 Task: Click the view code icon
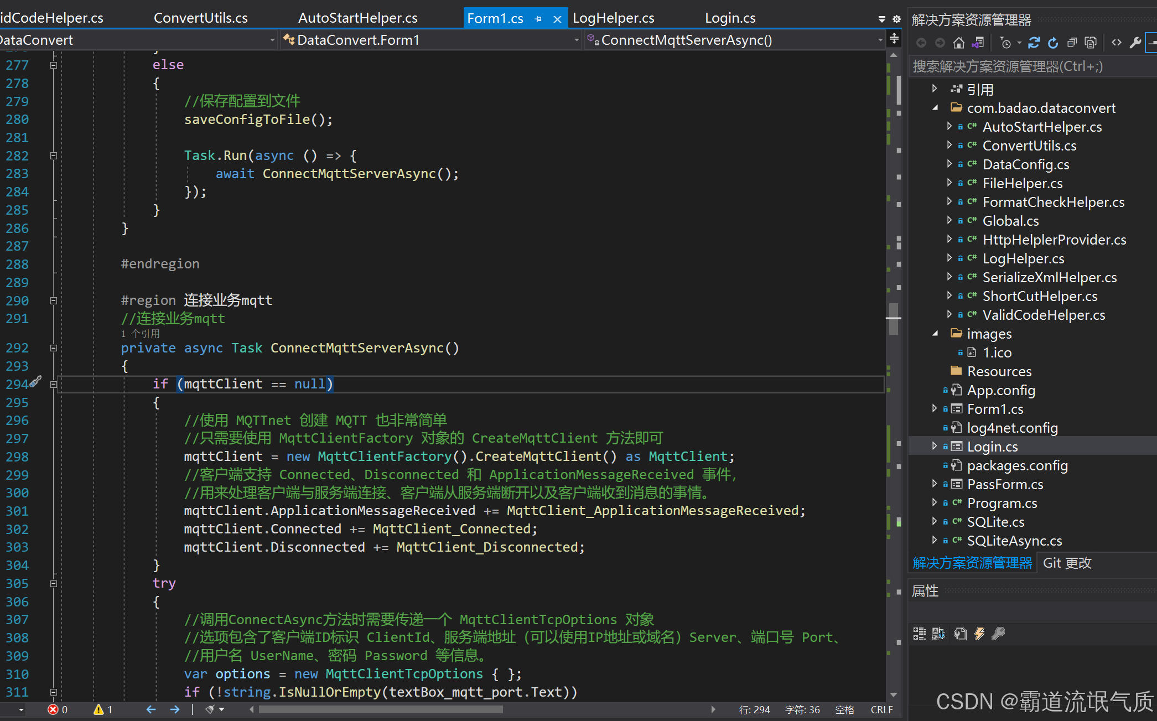[x=1117, y=43]
